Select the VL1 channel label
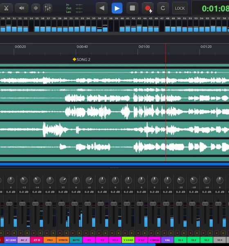The height and width of the screenshot is (246, 229). click(180, 240)
